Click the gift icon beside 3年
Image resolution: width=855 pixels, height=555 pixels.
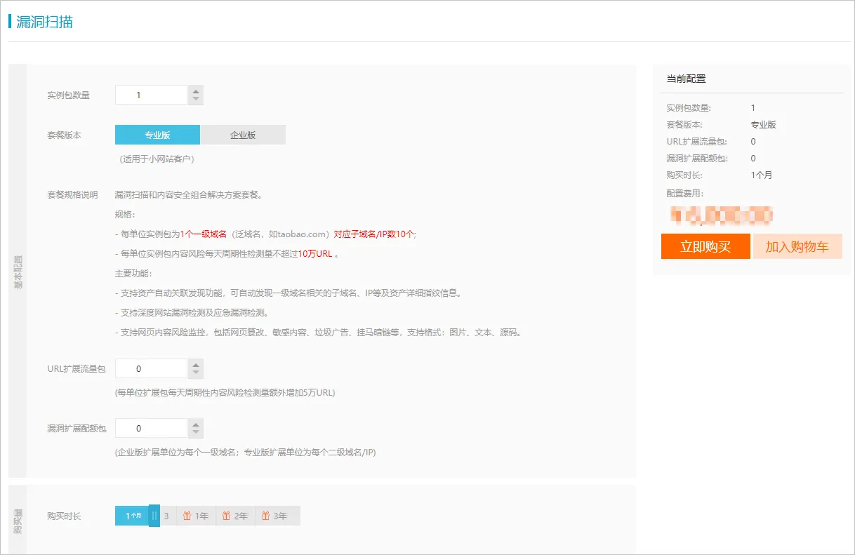pos(265,516)
